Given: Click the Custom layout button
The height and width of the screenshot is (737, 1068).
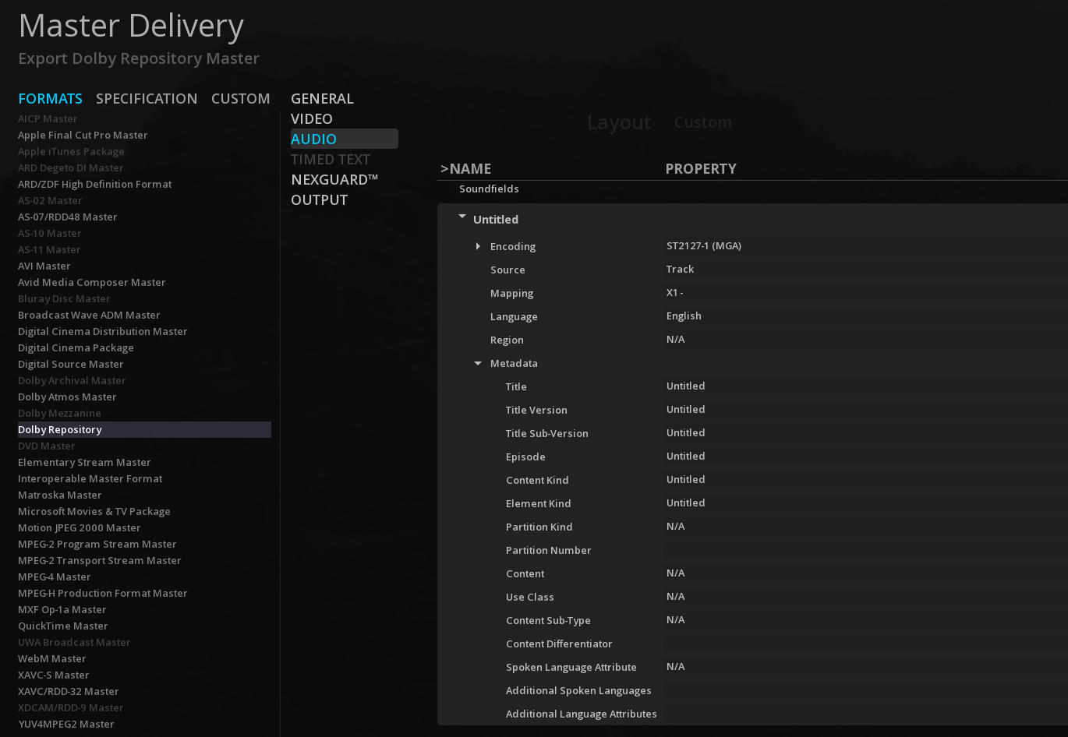Looking at the screenshot, I should pyautogui.click(x=702, y=122).
